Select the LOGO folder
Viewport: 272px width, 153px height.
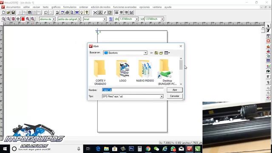123,71
